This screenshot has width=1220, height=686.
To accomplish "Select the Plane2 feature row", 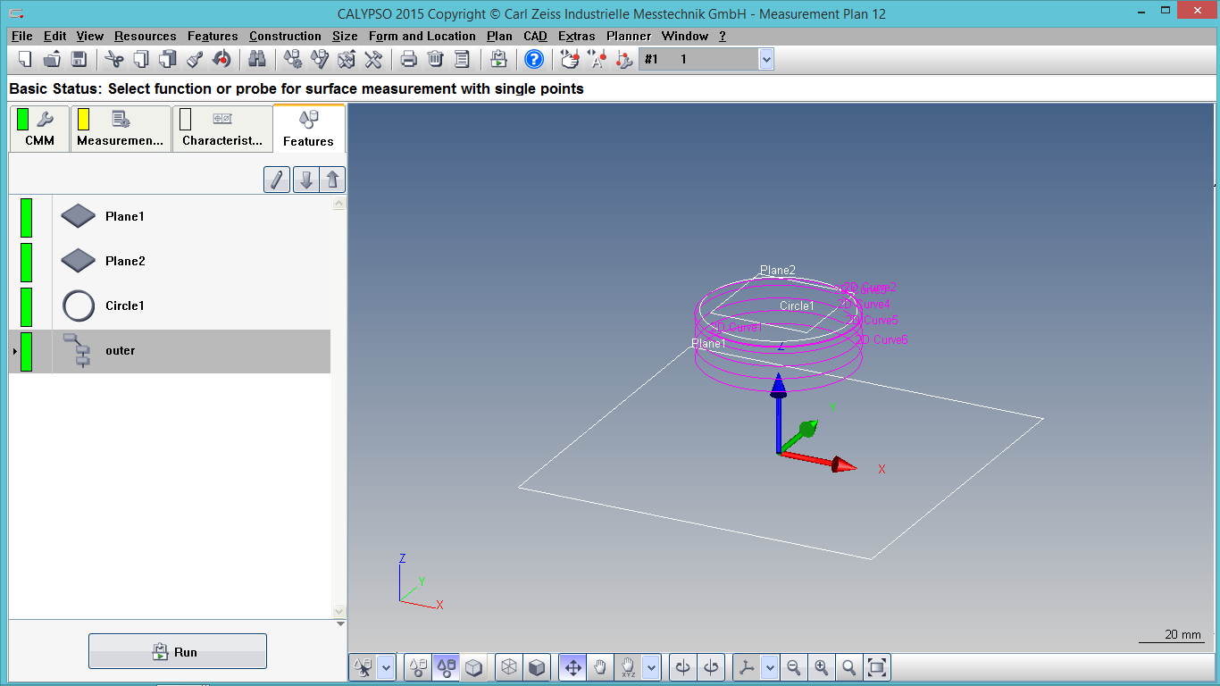I will tap(170, 262).
